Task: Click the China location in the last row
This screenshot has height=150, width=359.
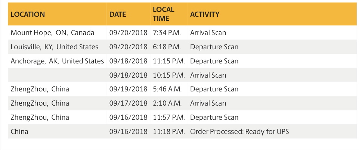Action: click(x=19, y=131)
